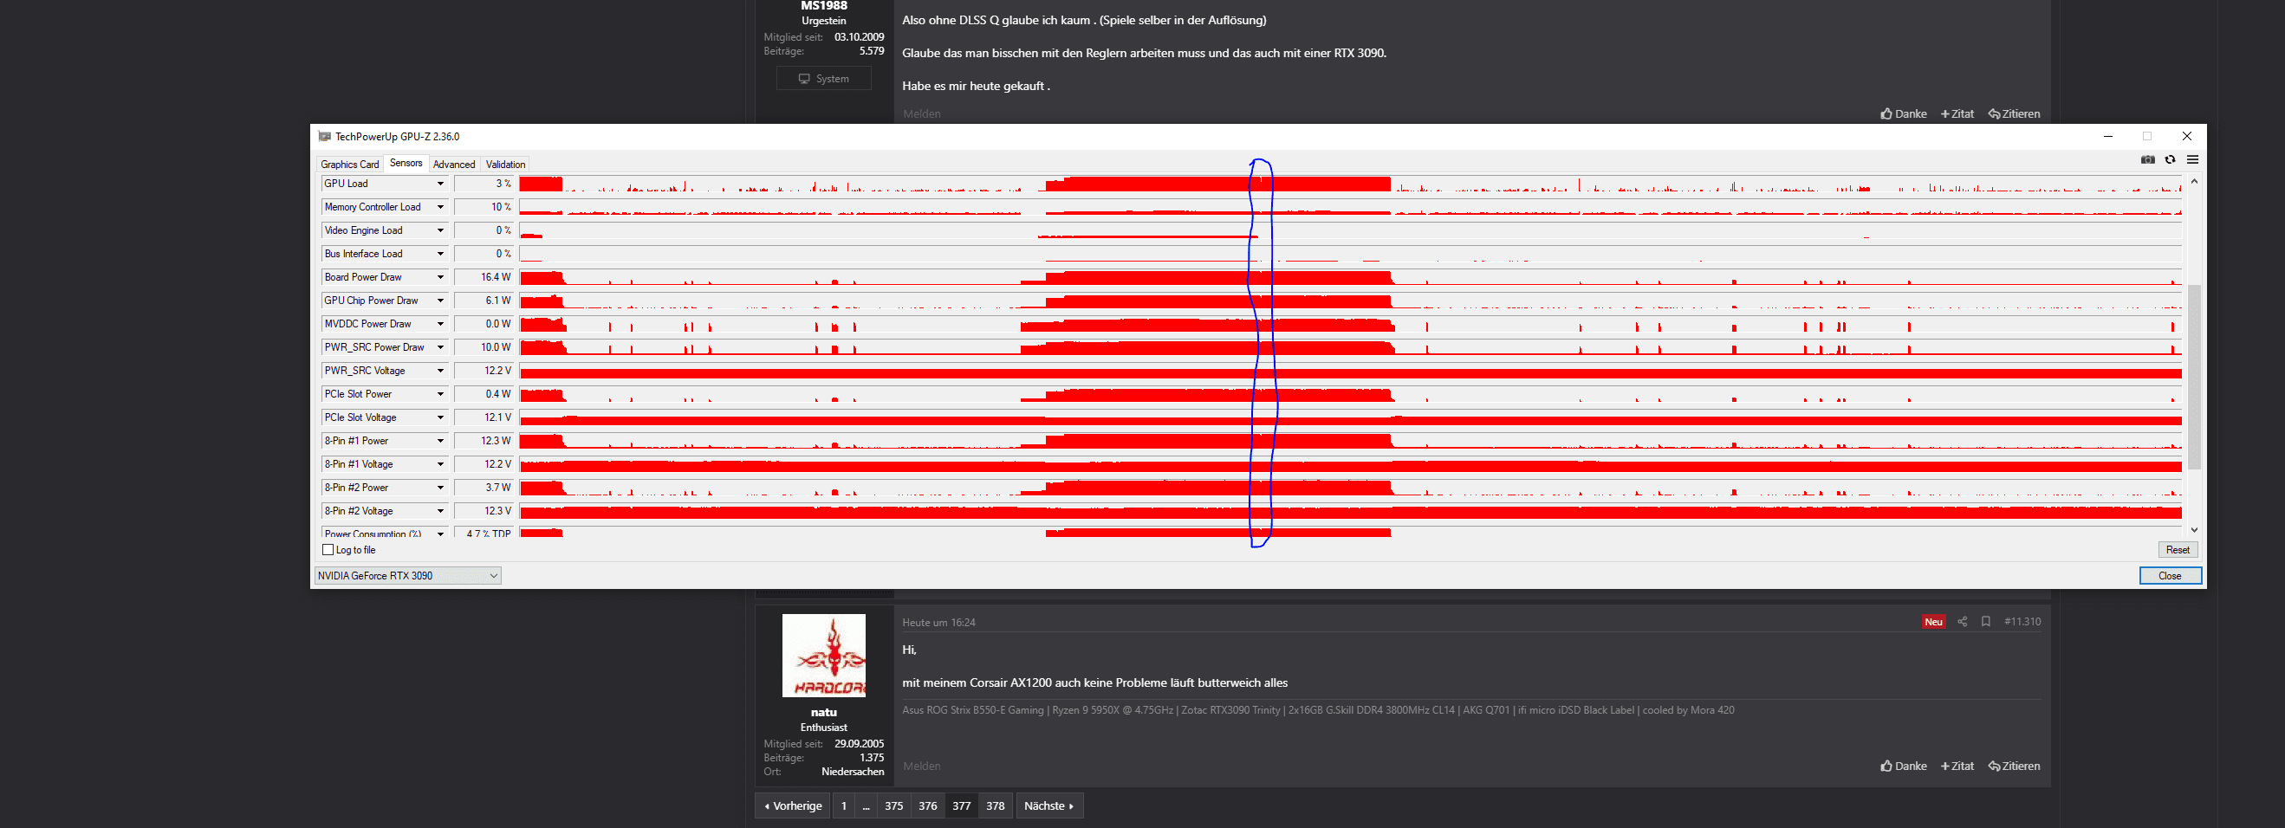Image resolution: width=2285 pixels, height=828 pixels.
Task: Go to forum page 375
Action: click(x=894, y=805)
